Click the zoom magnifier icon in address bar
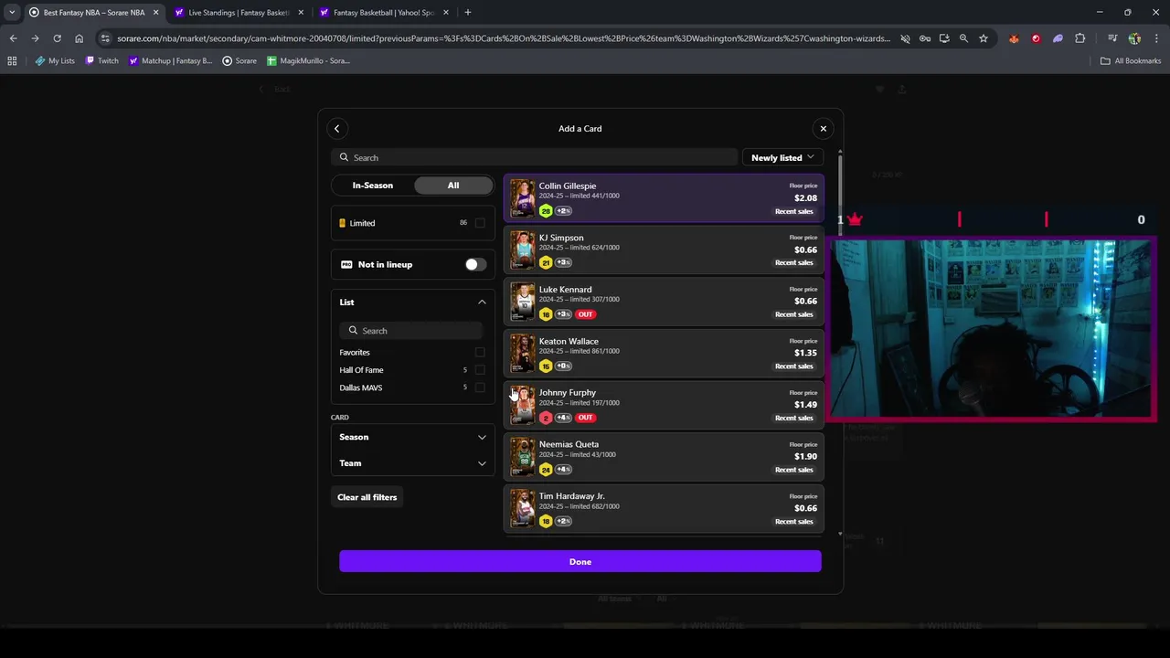 click(x=963, y=38)
